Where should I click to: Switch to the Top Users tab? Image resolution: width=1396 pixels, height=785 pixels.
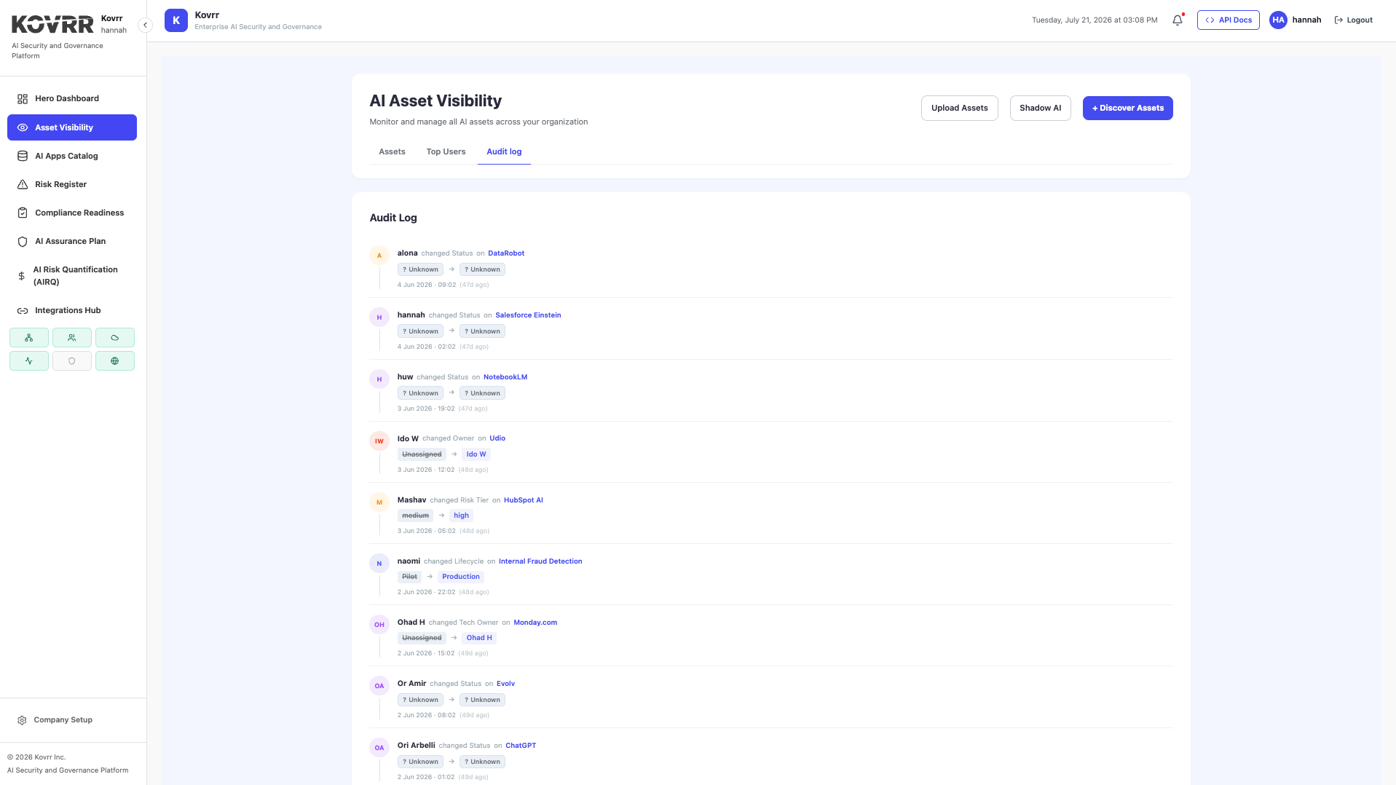tap(446, 151)
